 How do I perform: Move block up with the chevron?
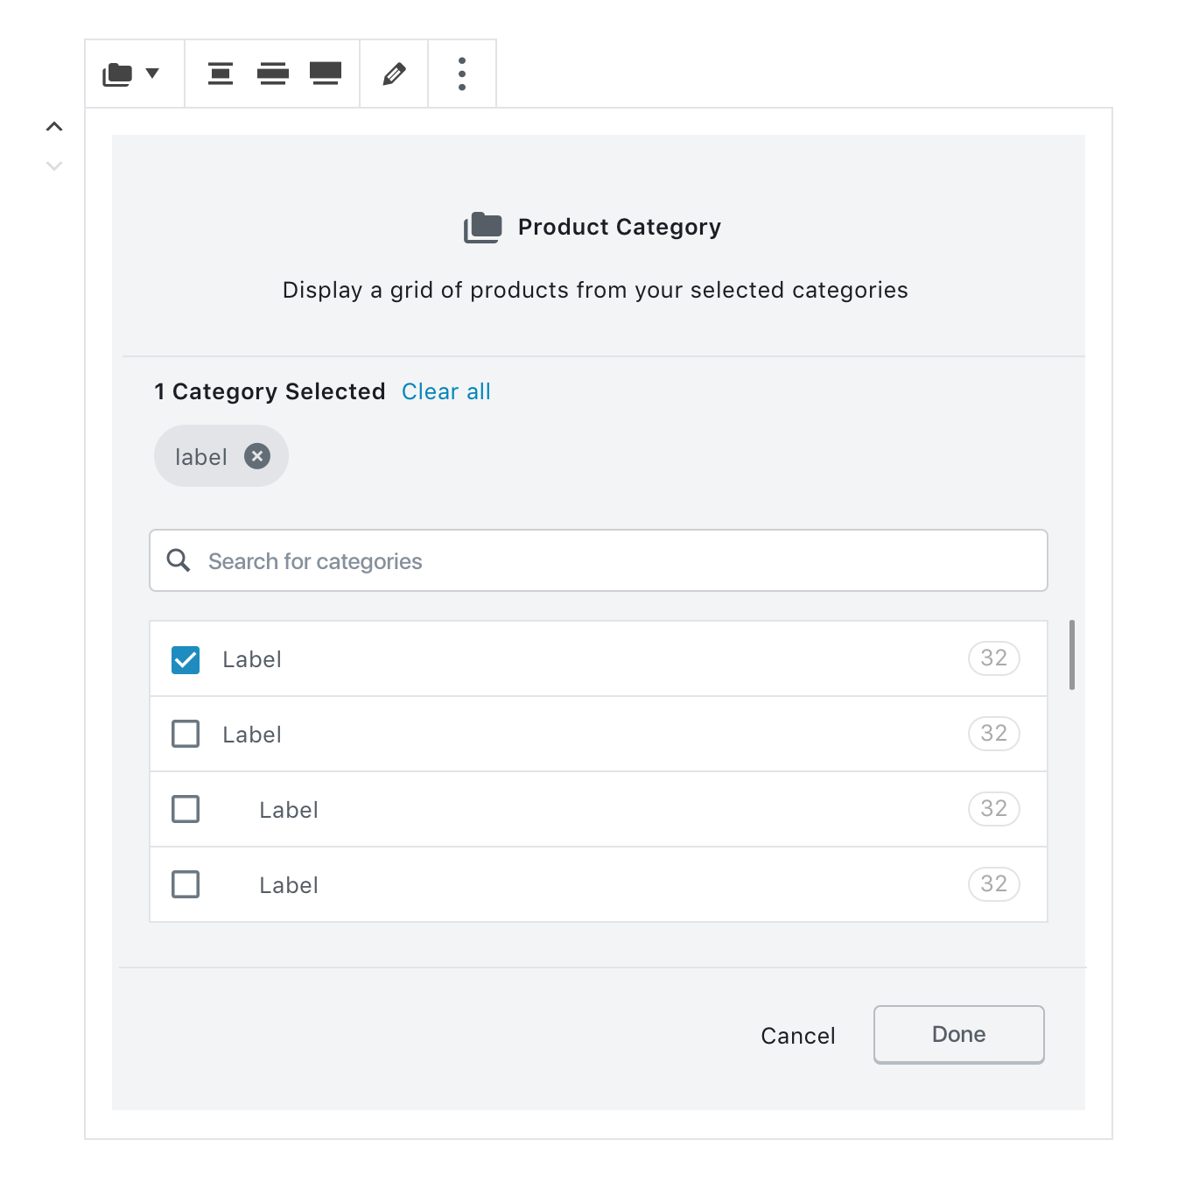(54, 126)
